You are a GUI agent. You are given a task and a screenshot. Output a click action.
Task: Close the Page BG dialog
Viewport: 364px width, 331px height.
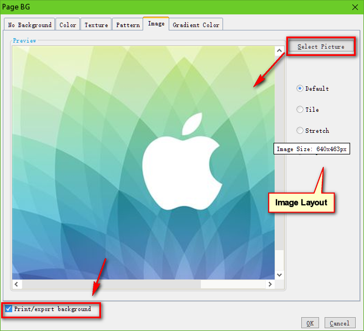tap(355, 7)
